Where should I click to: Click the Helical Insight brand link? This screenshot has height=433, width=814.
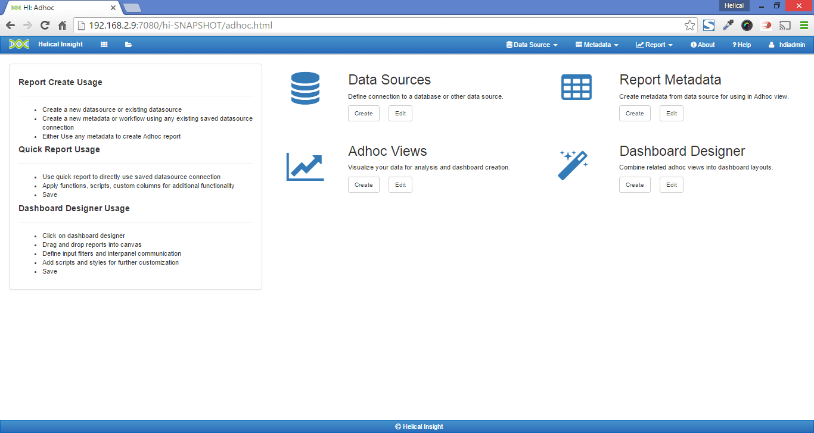(x=61, y=44)
